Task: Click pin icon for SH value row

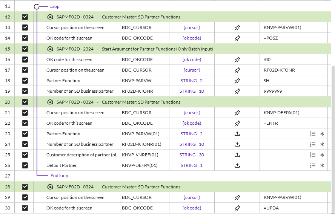Action: tap(237, 81)
